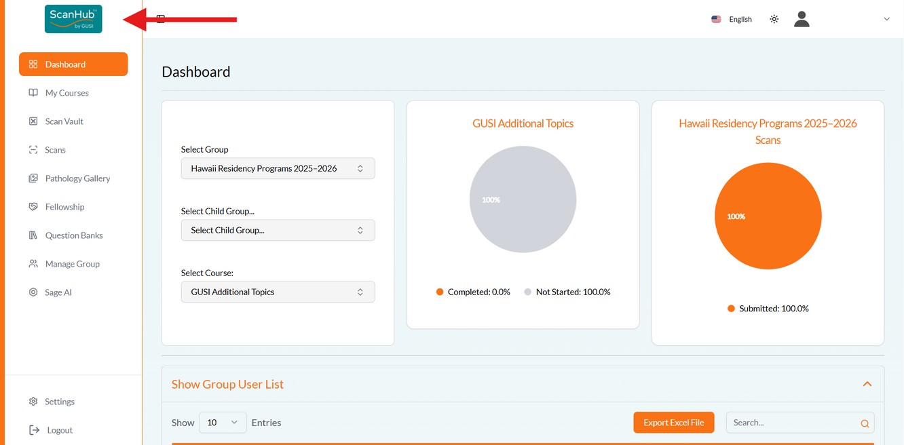Click the orange Submitted pie chart

(768, 216)
